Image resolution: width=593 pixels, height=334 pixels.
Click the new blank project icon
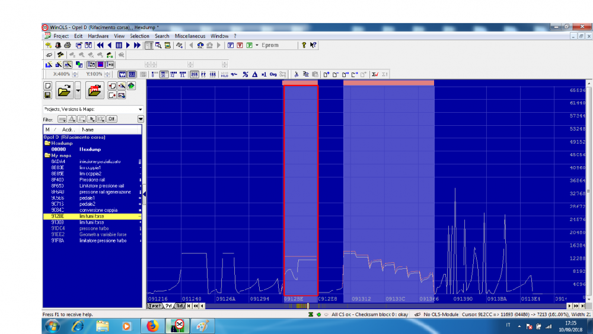point(47,86)
